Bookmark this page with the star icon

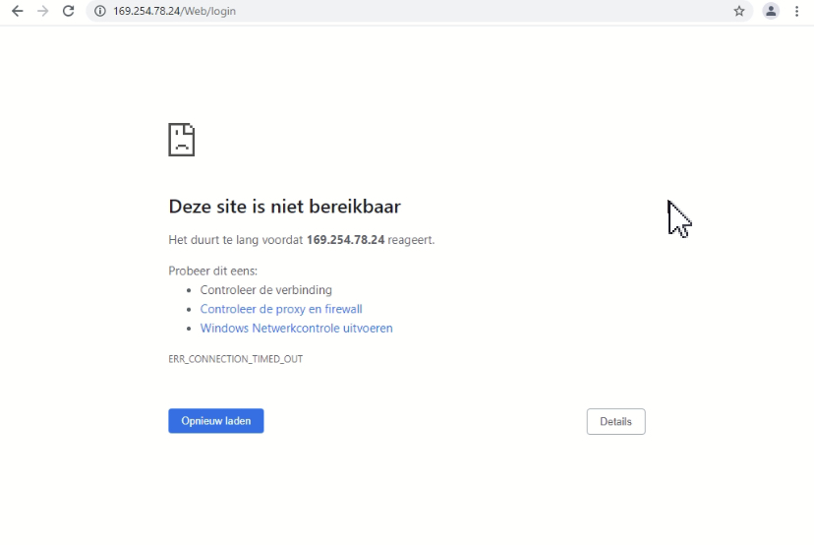(x=739, y=11)
